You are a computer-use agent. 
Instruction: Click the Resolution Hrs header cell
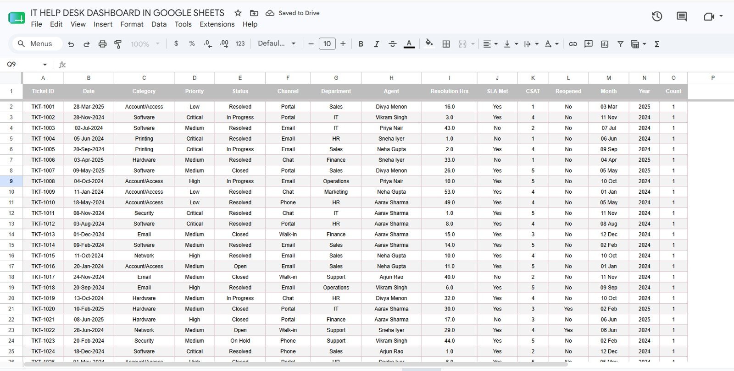pos(450,91)
